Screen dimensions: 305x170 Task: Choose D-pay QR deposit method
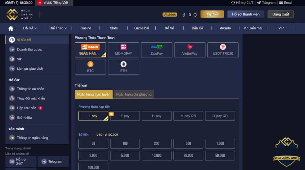coord(220,116)
